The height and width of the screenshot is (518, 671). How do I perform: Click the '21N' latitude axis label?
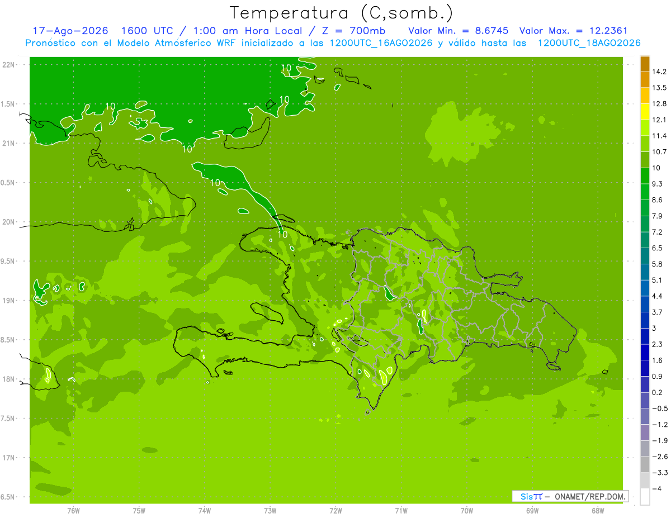click(8, 144)
